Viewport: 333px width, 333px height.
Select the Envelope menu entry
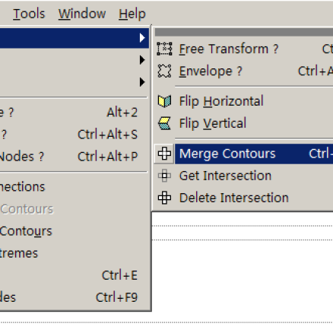(x=243, y=71)
